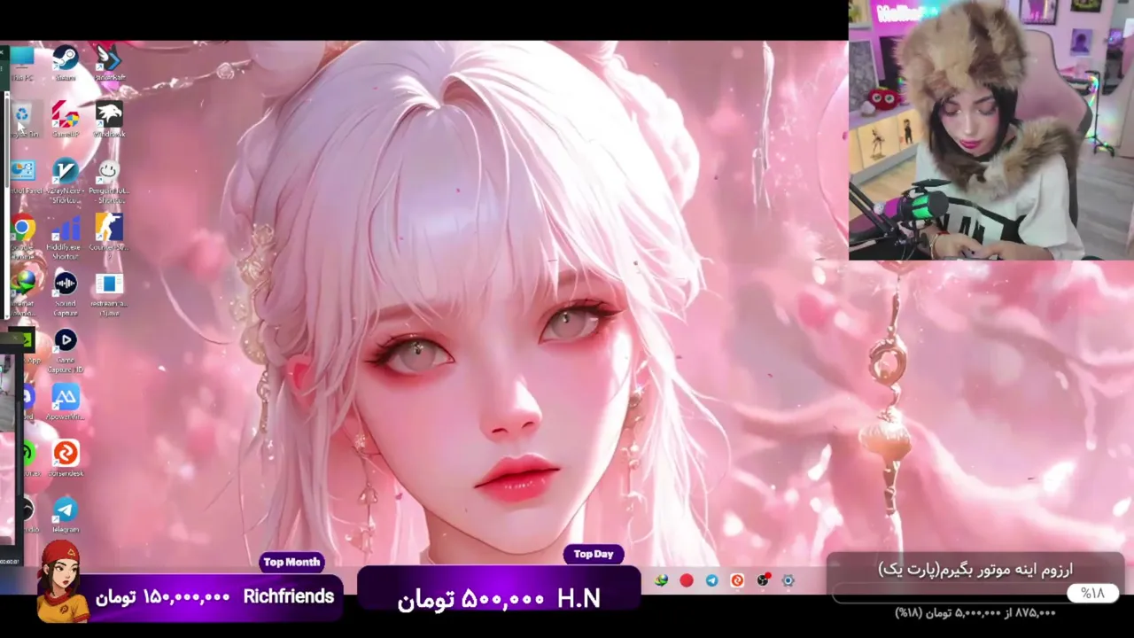Screen dimensions: 1134x638
Task: Click the "Top Month" badge
Action: (x=291, y=562)
